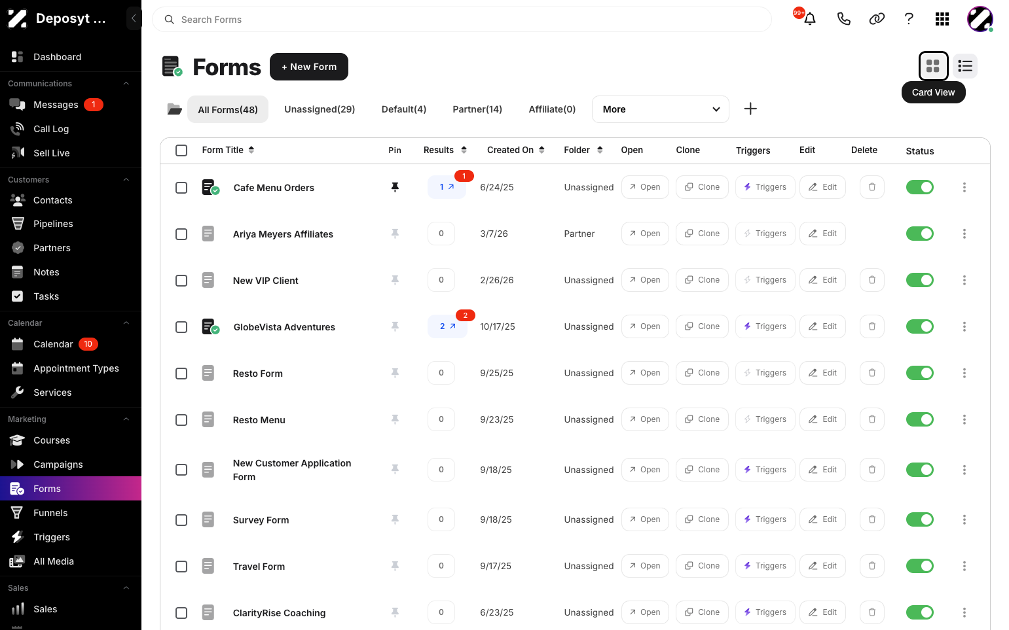Image resolution: width=1009 pixels, height=630 pixels.
Task: Toggle status for ClarityRise Coaching form
Action: click(x=920, y=612)
